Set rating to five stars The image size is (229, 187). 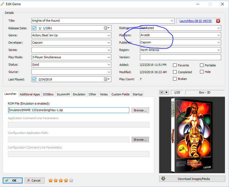[71, 180]
